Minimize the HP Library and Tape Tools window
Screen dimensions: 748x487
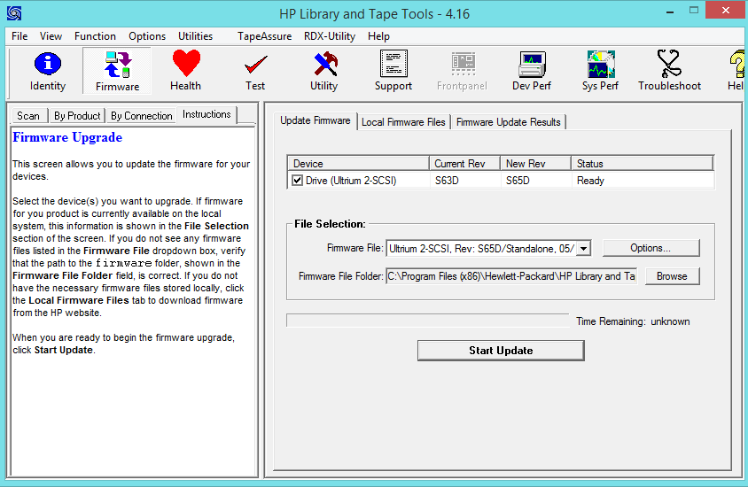670,12
